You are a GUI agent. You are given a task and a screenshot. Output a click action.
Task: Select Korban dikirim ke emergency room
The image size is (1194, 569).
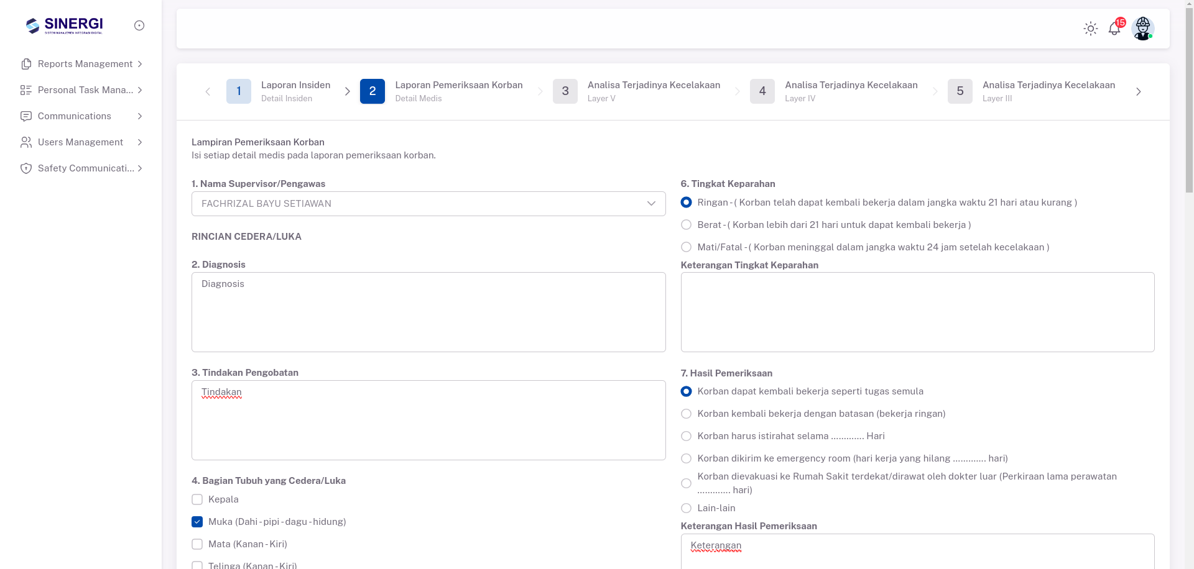pos(686,458)
